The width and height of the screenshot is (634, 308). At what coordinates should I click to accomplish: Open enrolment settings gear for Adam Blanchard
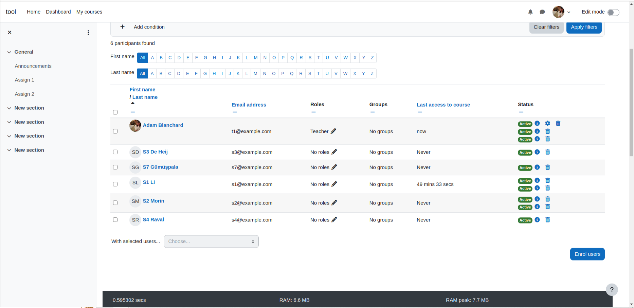[x=548, y=123]
